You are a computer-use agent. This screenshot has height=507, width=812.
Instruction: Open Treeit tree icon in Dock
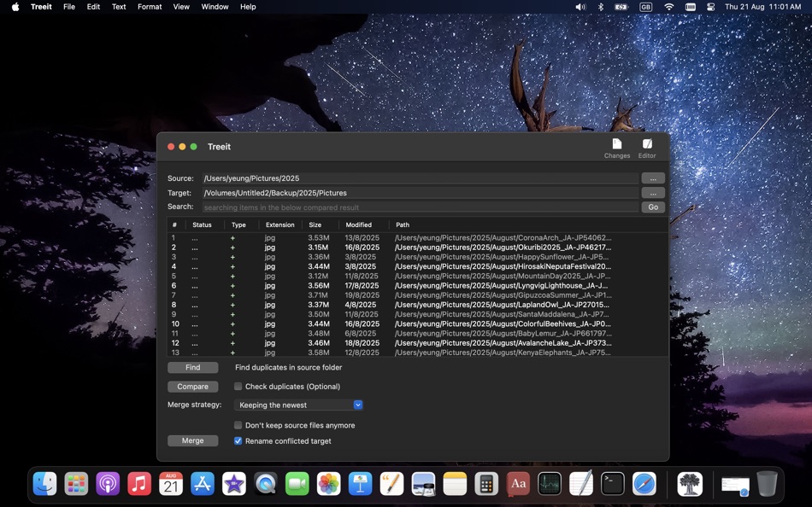pos(690,484)
